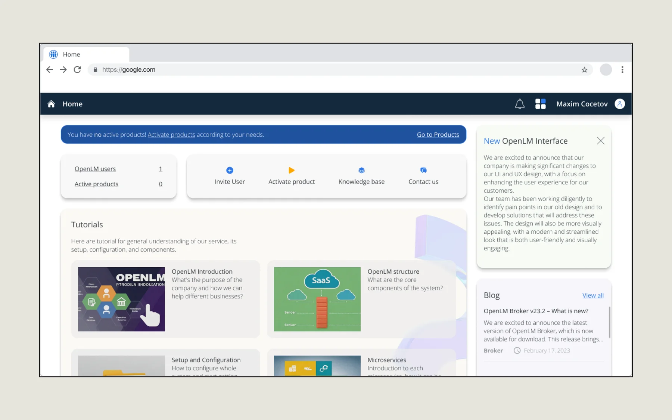
Task: Follow the Activate products link
Action: (171, 135)
